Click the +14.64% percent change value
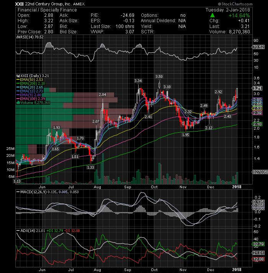268x273 pixels. pos(239,15)
